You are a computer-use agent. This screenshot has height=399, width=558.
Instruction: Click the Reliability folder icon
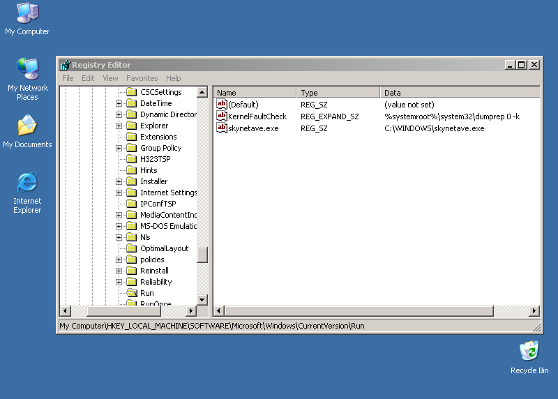(132, 282)
